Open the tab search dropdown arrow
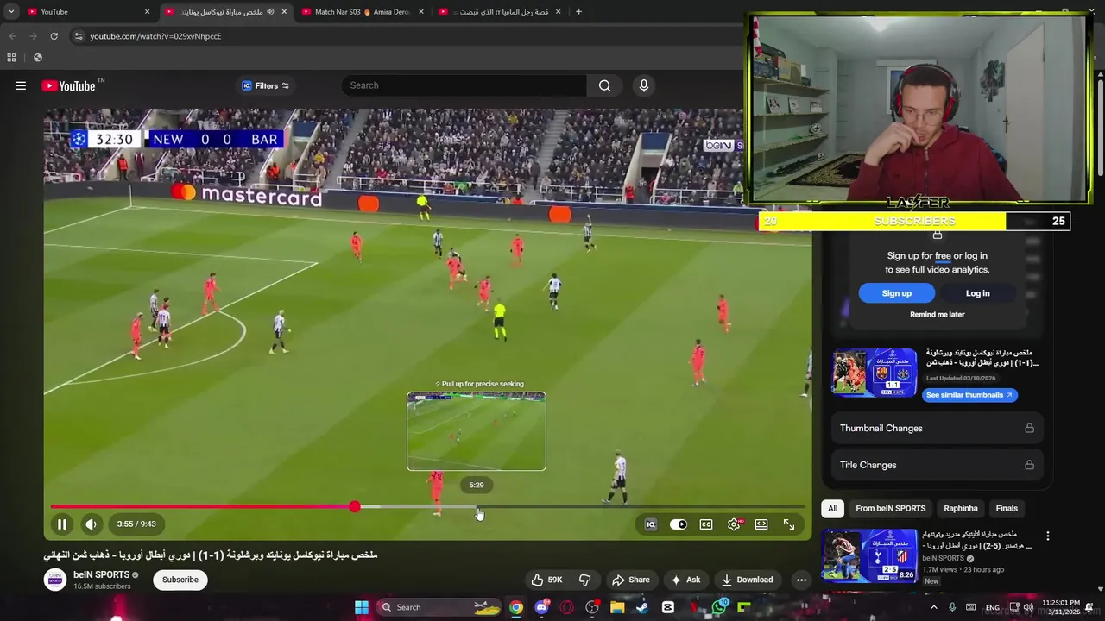 (x=10, y=11)
